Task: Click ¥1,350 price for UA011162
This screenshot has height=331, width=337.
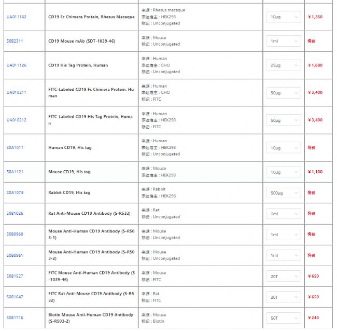Action: tap(315, 17)
